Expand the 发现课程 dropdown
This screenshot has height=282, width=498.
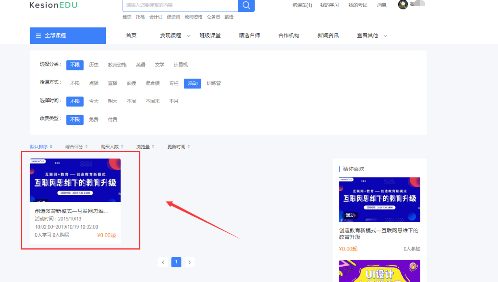[x=188, y=36]
